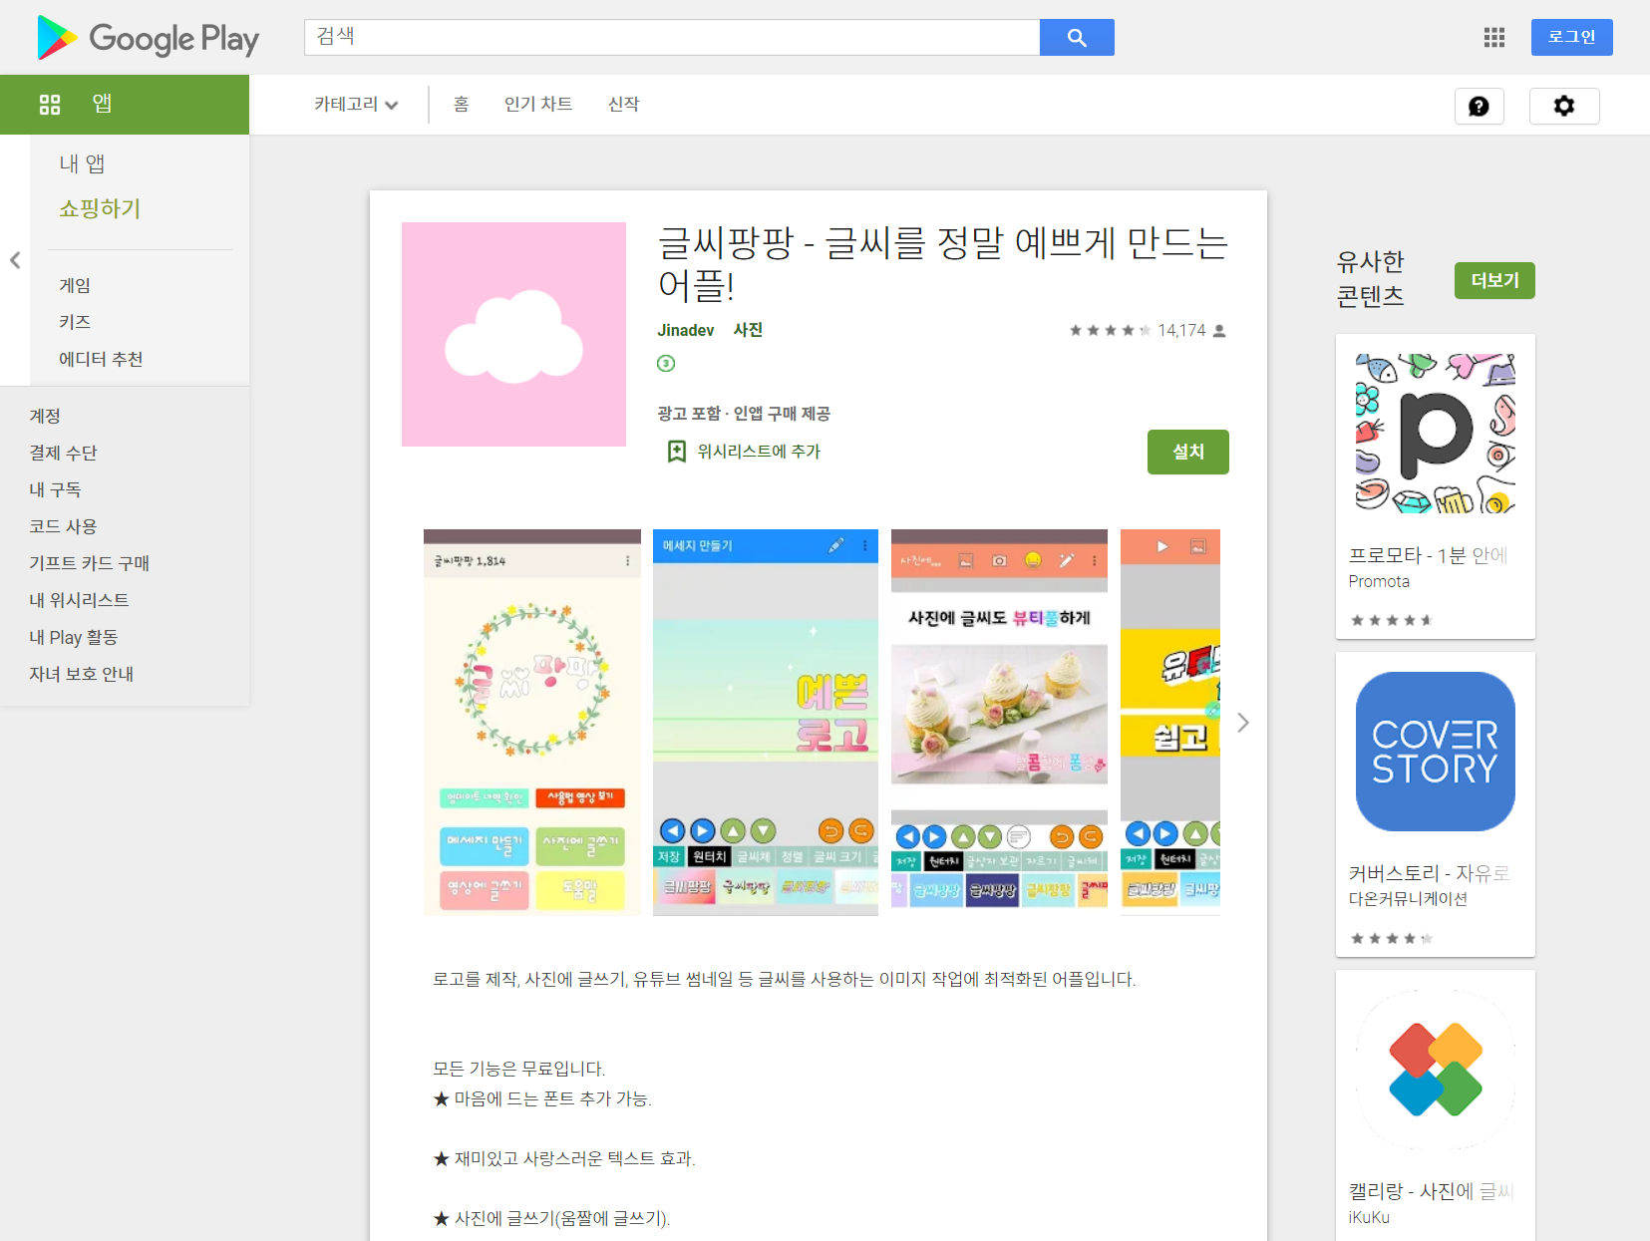This screenshot has height=1241, width=1650.
Task: Expand the 카테고리 dropdown
Action: point(356,105)
